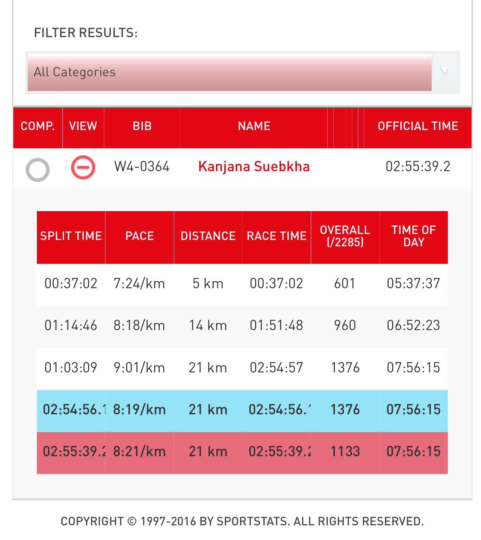Select the red highlighted 8:21/km row
The height and width of the screenshot is (540, 481).
[242, 452]
